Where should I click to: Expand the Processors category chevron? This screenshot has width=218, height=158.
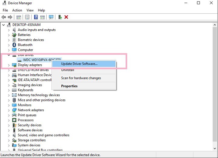(x=9, y=120)
